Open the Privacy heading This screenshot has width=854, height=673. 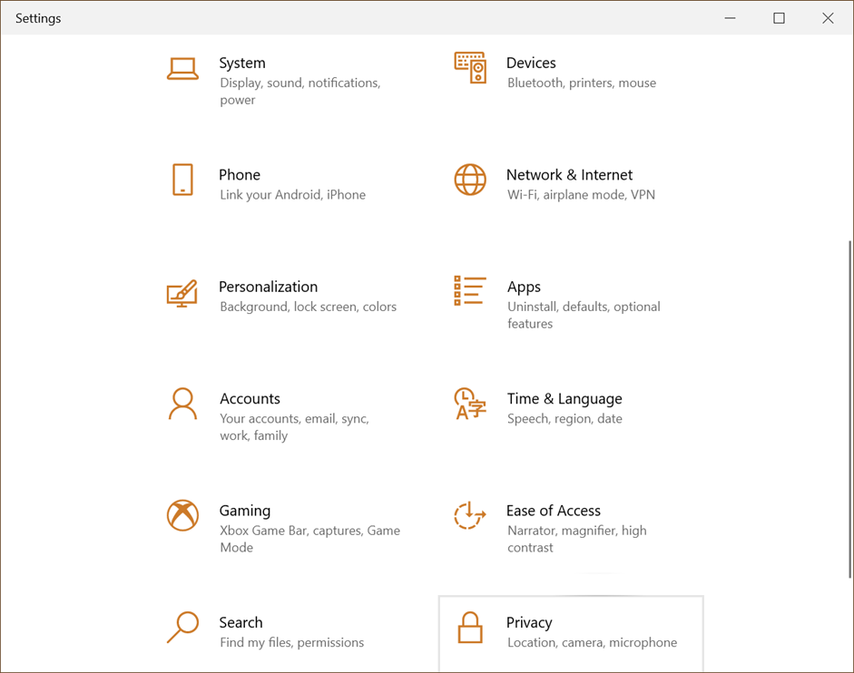(529, 623)
